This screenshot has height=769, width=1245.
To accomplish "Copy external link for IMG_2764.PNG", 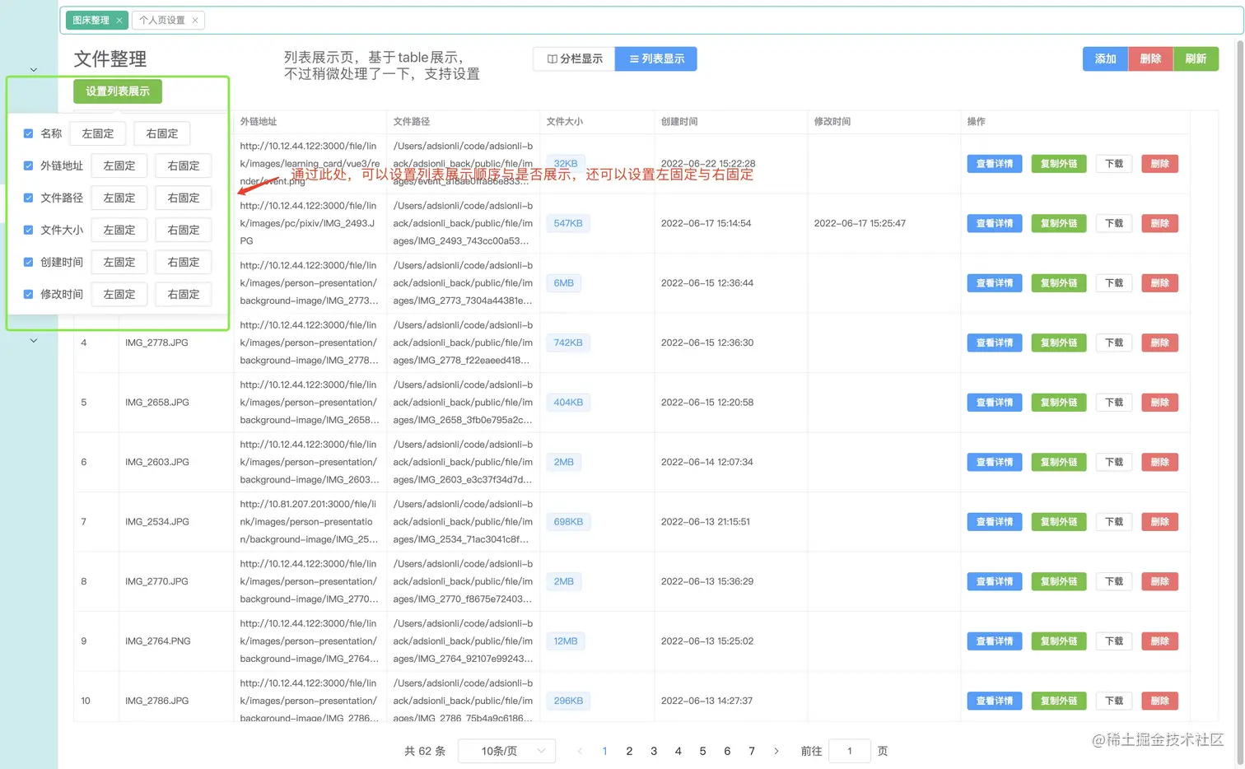I will click(x=1059, y=641).
